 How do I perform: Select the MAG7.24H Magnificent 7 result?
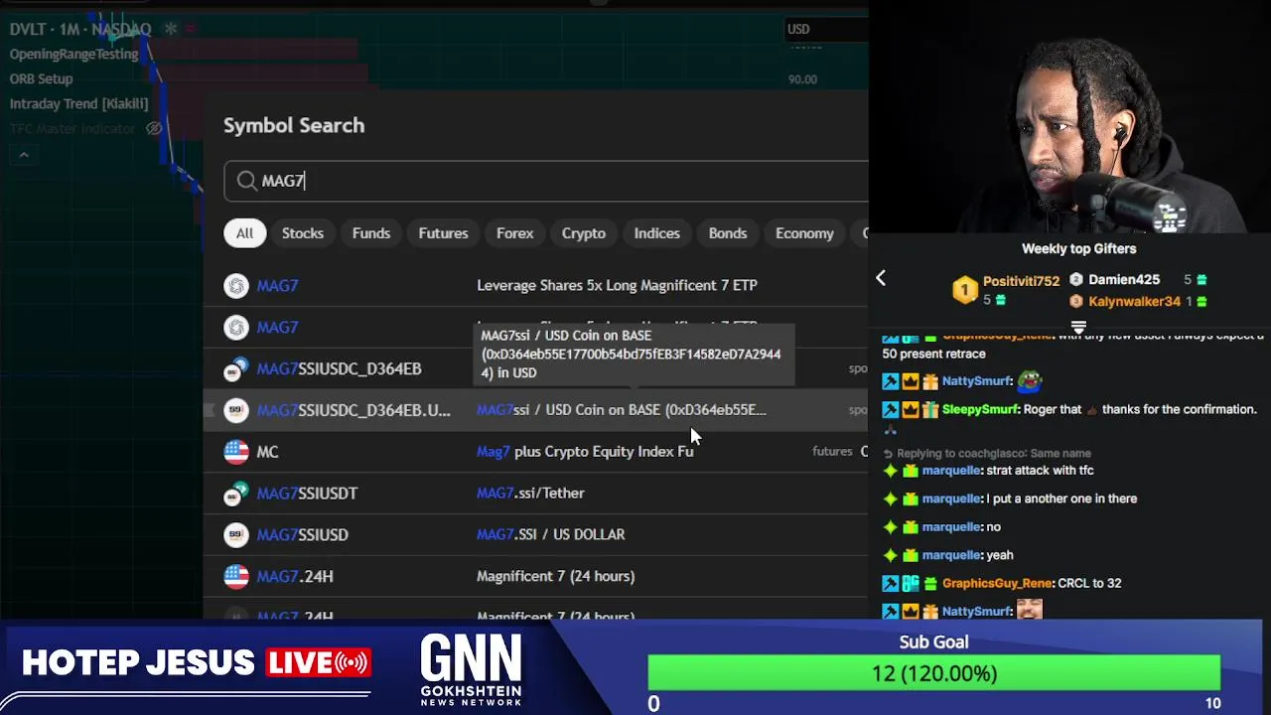536,576
